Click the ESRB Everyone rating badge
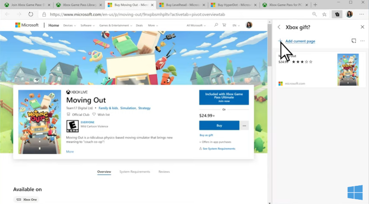The width and height of the screenshot is (369, 204). [72, 126]
